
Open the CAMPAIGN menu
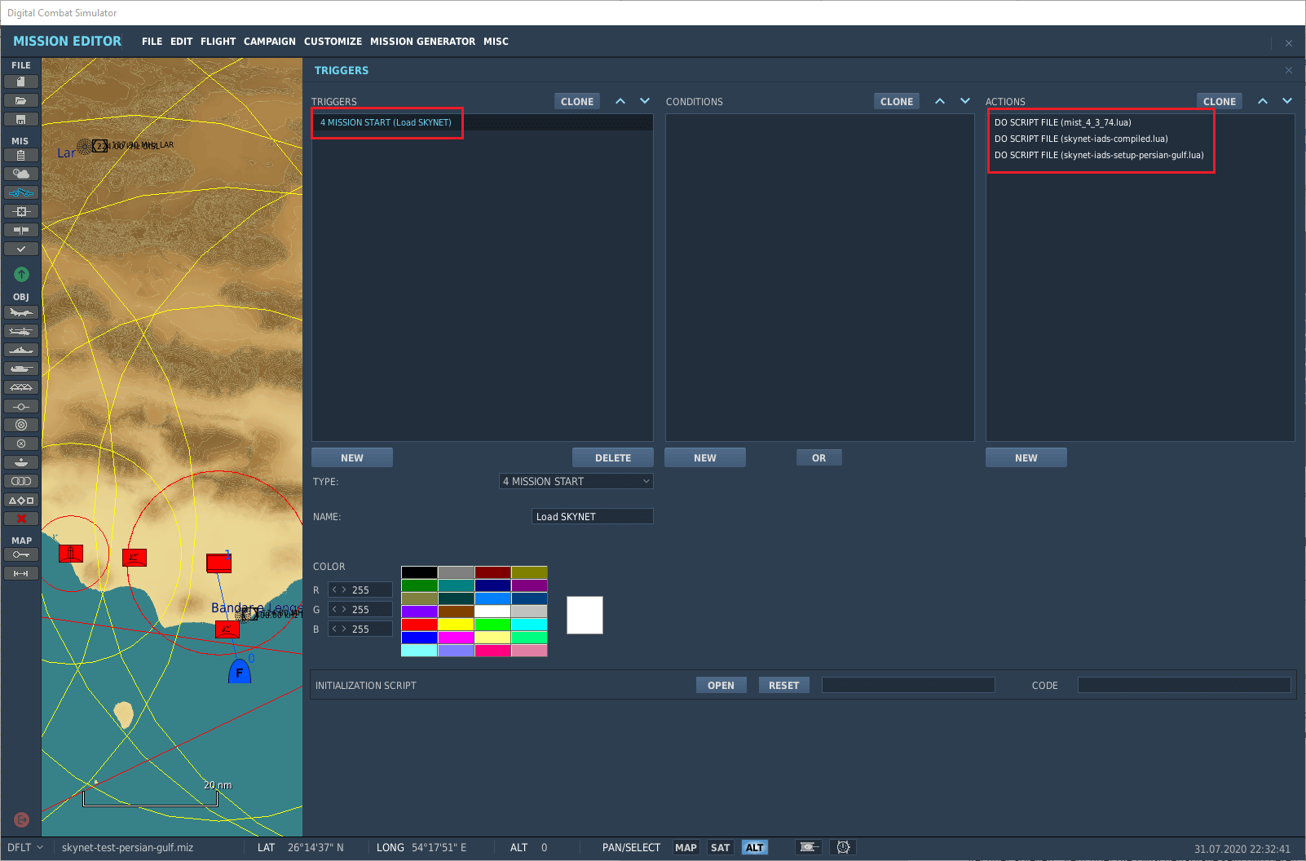[269, 42]
